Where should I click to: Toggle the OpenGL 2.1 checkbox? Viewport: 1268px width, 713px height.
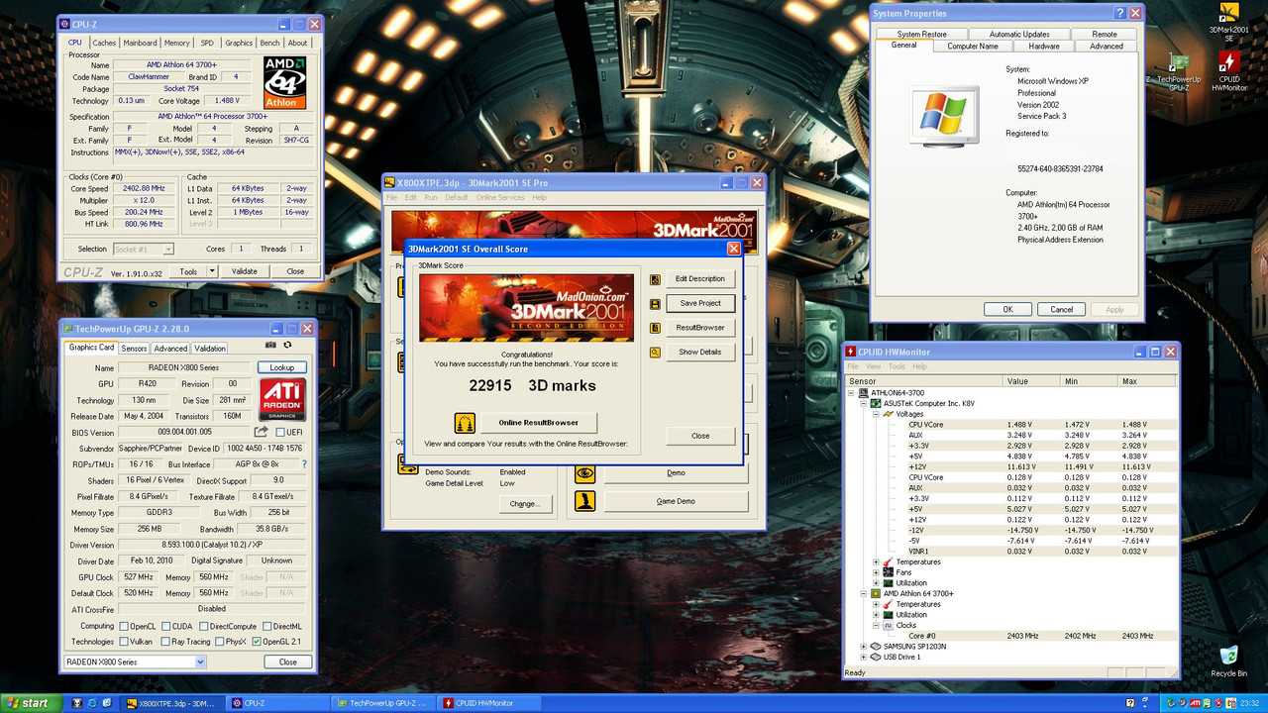pyautogui.click(x=257, y=642)
